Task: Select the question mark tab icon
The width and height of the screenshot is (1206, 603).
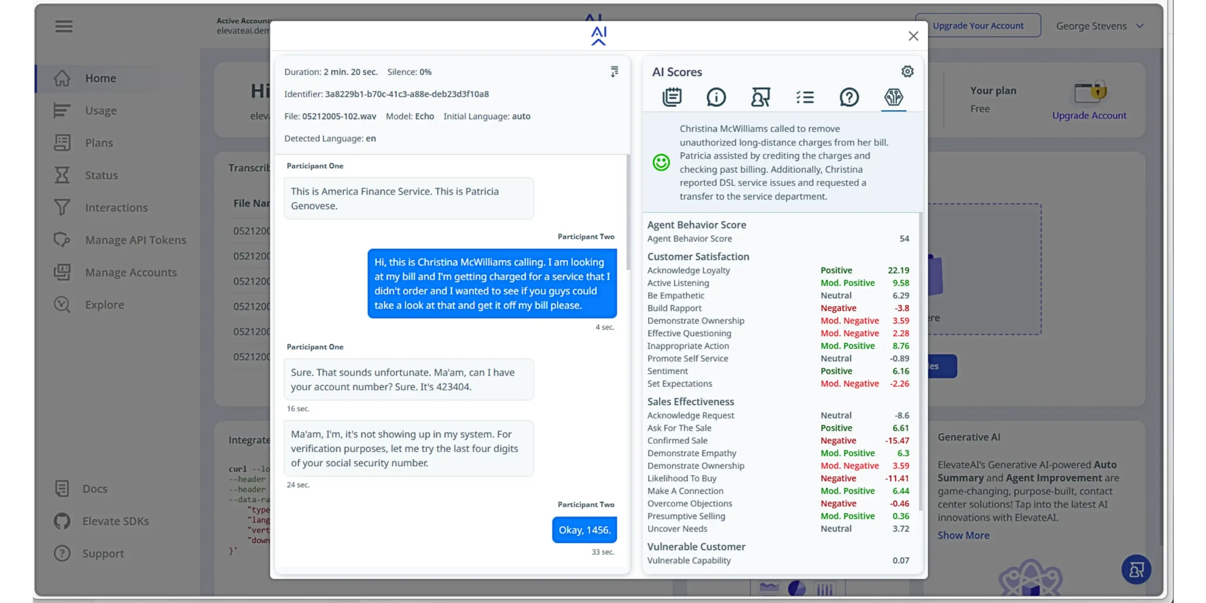Action: (849, 97)
